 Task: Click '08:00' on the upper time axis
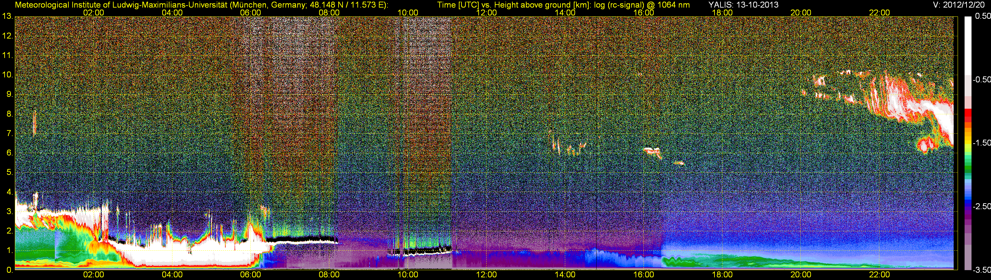tap(329, 13)
